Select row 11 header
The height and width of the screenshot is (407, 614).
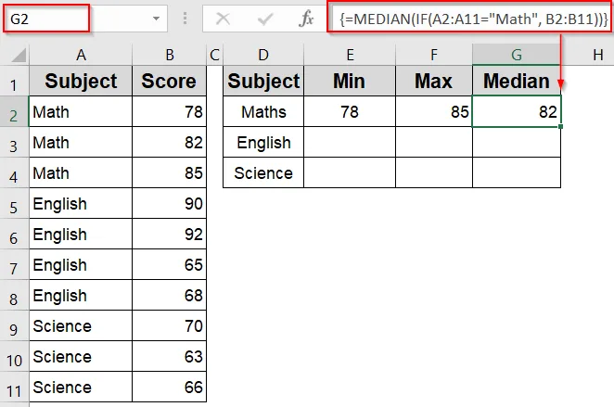click(14, 387)
